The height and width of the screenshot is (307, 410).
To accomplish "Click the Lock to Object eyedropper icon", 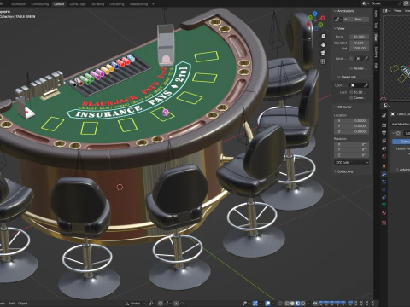I will pyautogui.click(x=366, y=85).
